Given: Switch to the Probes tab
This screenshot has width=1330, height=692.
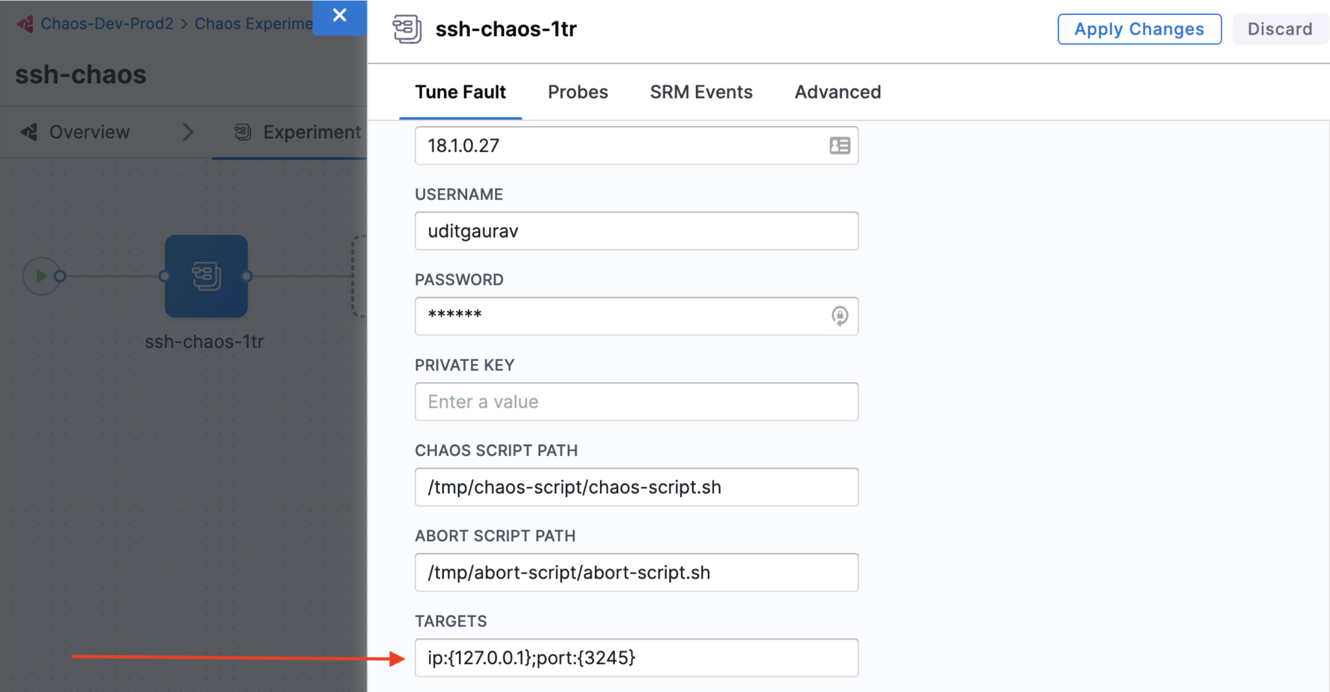Looking at the screenshot, I should tap(578, 92).
